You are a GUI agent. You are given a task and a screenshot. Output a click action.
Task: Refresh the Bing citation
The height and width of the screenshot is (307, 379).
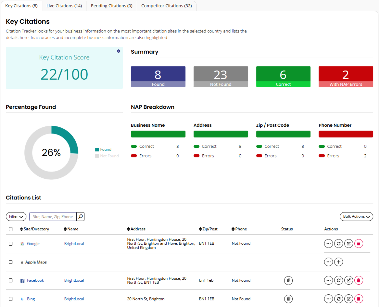point(338,299)
